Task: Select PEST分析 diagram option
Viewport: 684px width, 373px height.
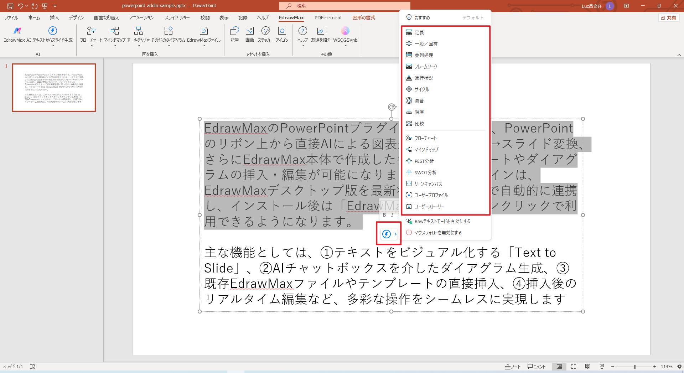Action: pyautogui.click(x=446, y=161)
